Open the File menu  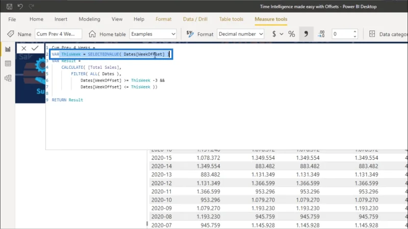12,19
